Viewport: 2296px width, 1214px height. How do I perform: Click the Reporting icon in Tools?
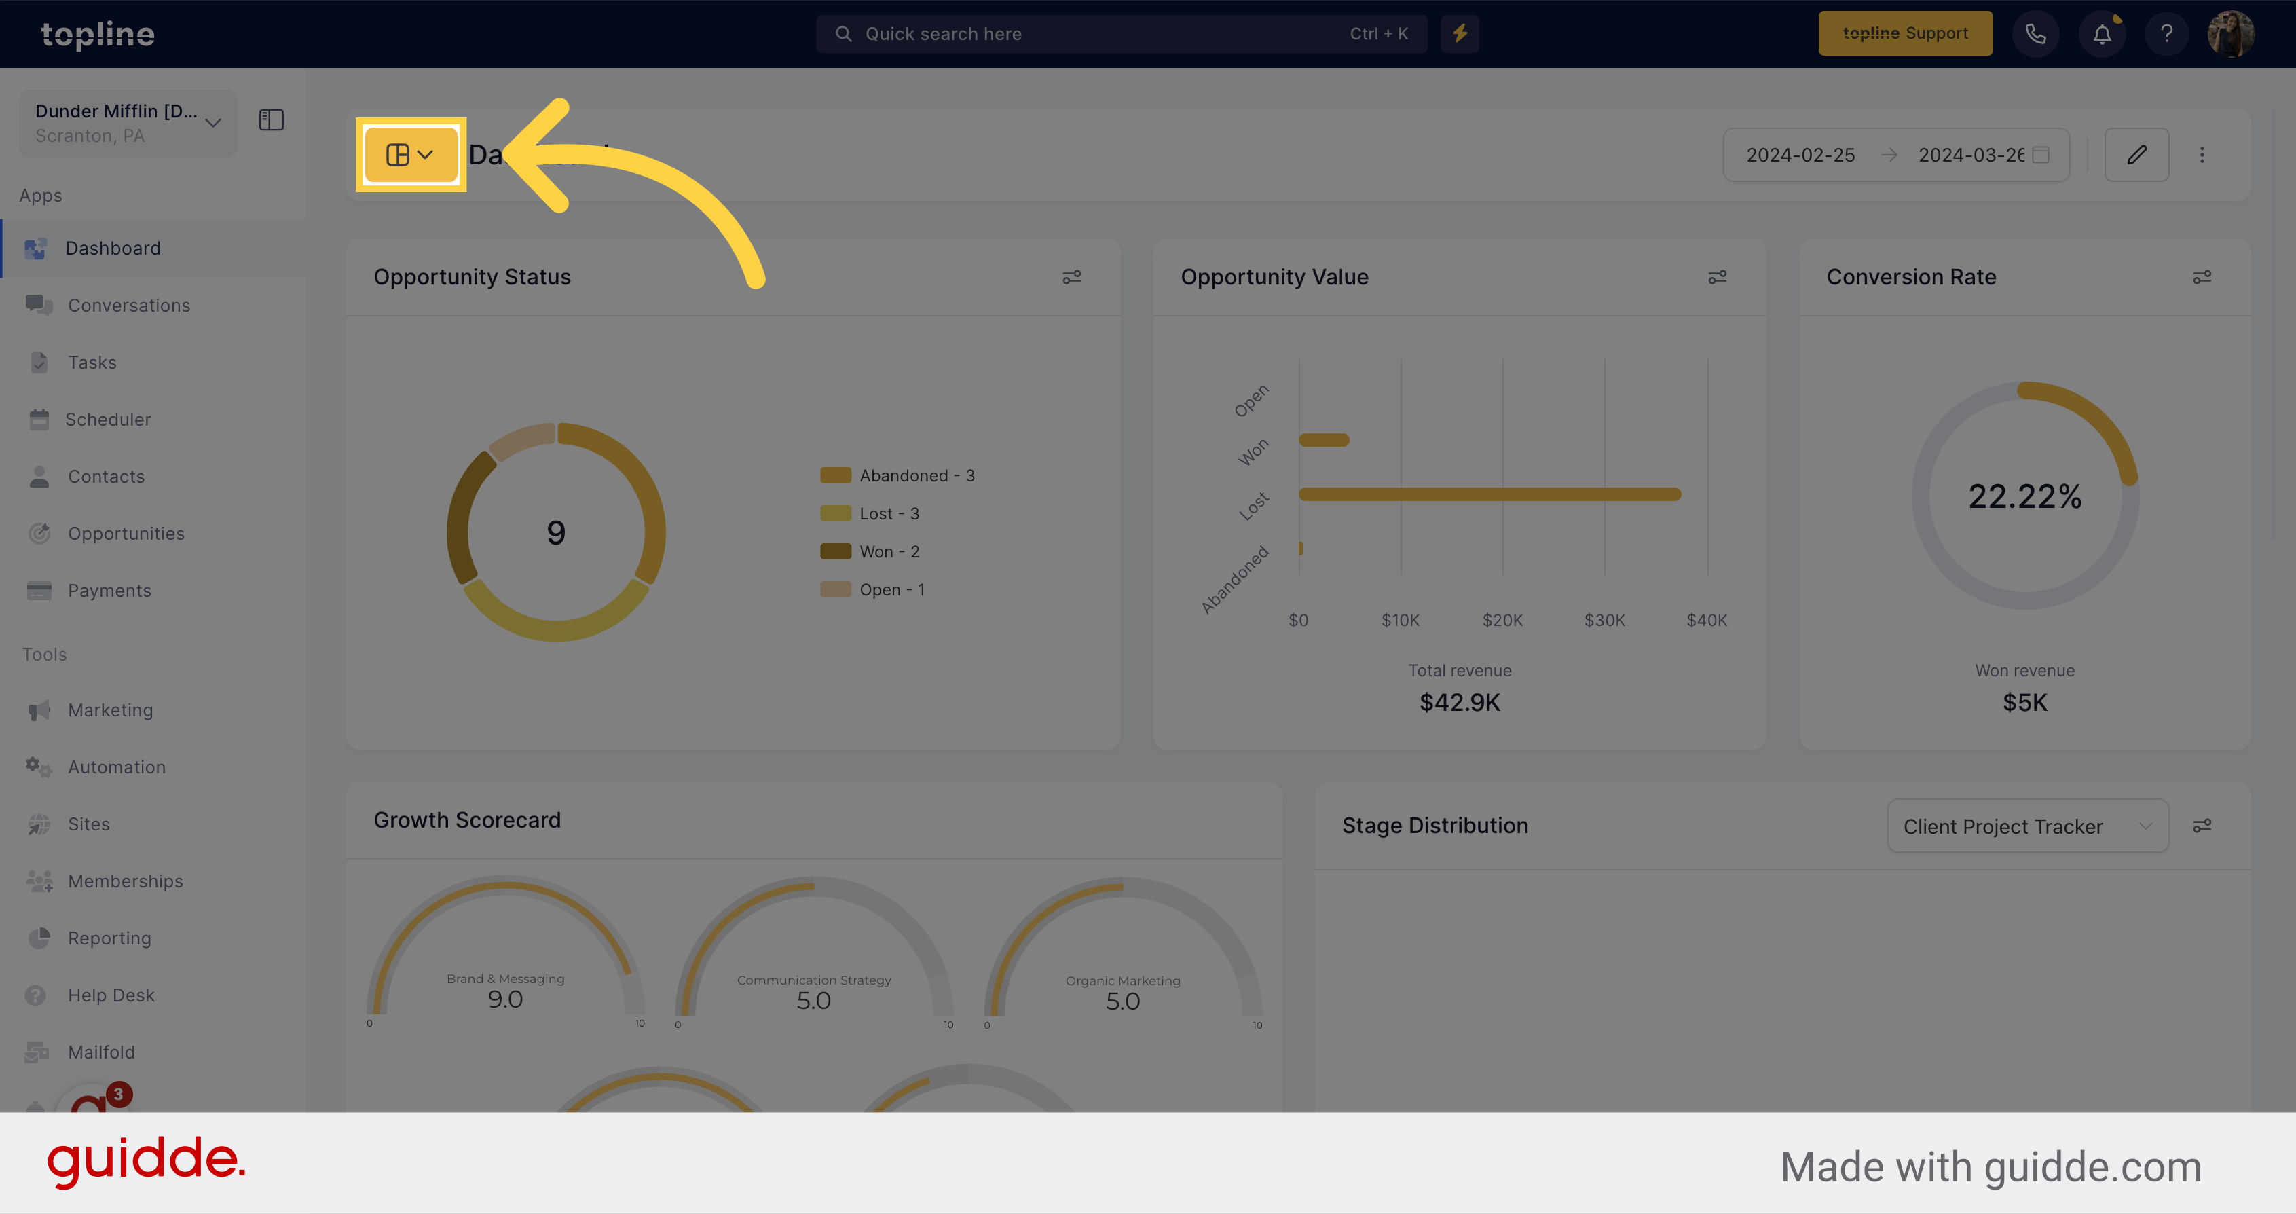(x=39, y=938)
